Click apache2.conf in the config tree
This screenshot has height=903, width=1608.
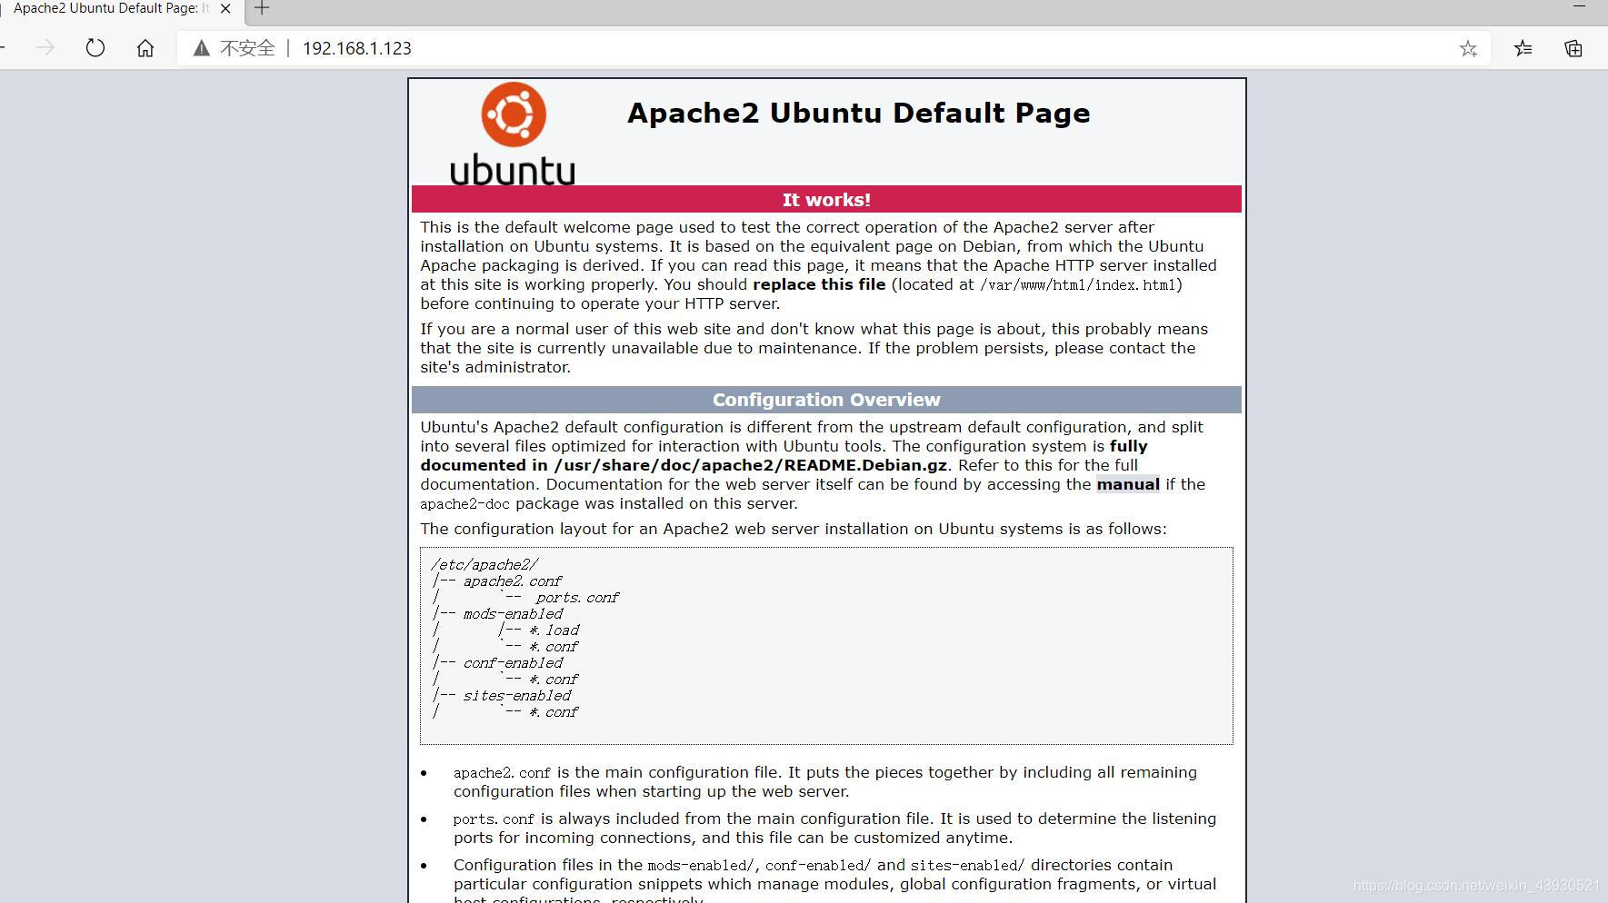click(x=513, y=581)
